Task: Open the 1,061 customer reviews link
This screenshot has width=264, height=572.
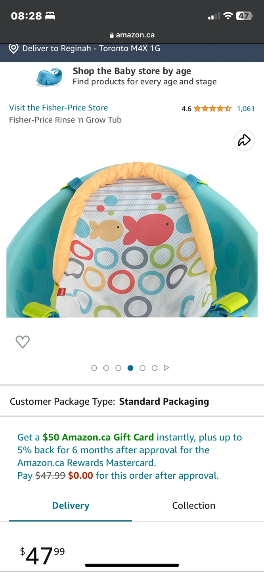Action: (246, 108)
